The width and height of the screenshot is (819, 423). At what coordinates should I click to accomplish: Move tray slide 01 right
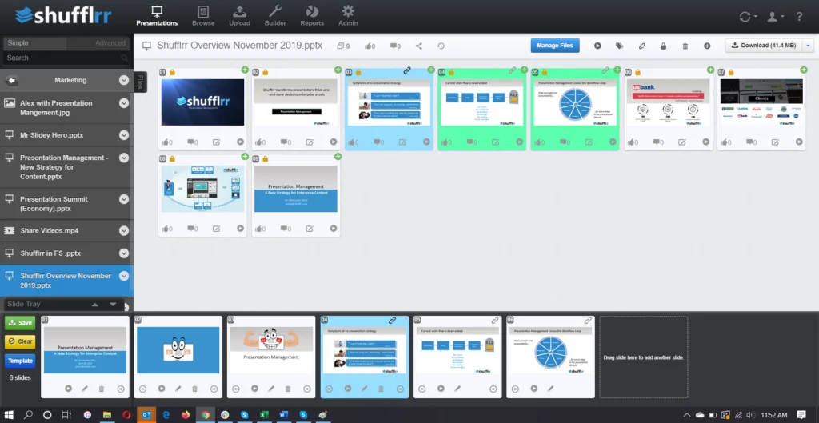121,389
